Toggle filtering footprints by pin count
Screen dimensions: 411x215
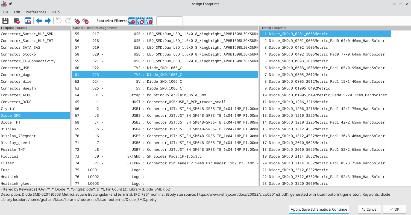click(140, 21)
